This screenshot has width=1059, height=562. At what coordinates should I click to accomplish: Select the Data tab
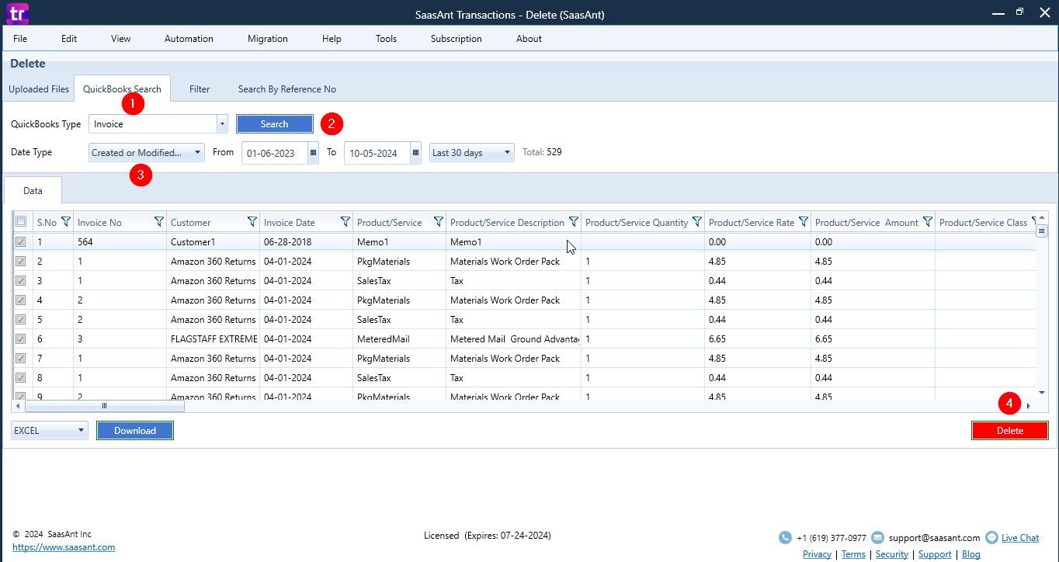[33, 190]
